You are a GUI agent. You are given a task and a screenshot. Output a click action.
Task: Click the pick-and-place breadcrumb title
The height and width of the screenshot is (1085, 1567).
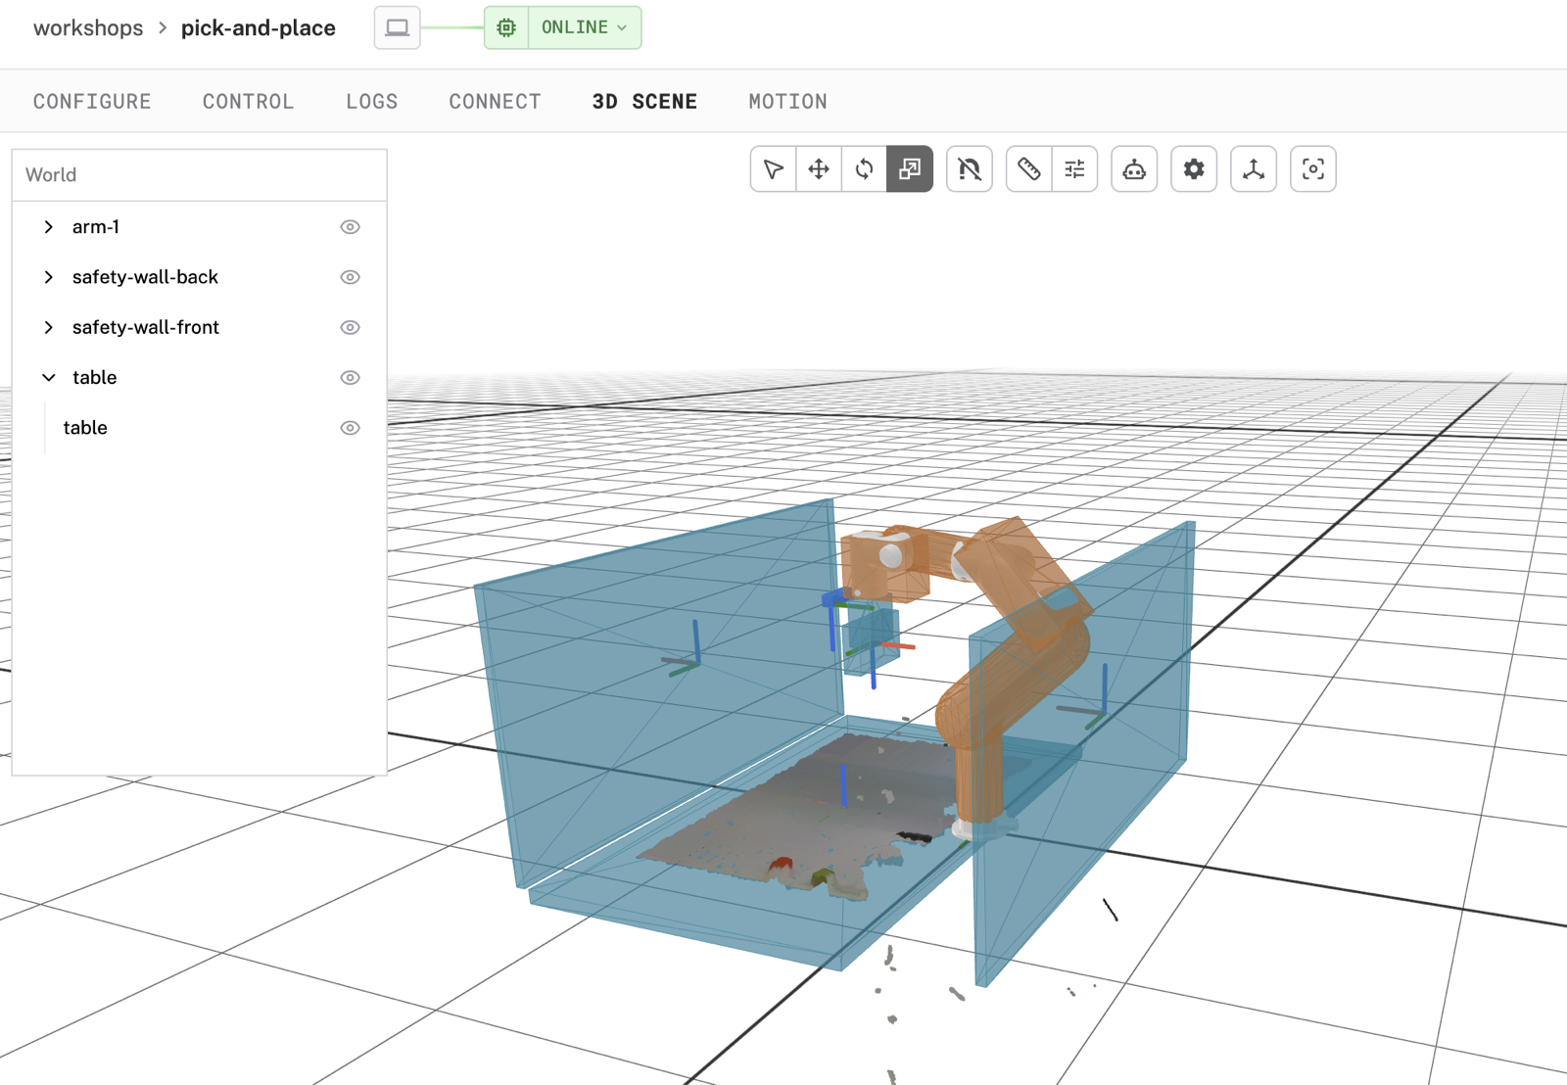point(259,27)
